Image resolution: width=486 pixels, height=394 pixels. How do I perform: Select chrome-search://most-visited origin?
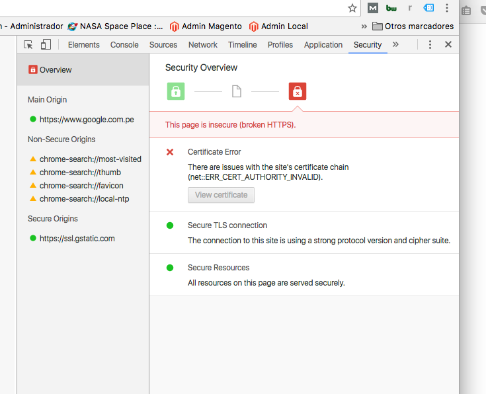tap(91, 159)
